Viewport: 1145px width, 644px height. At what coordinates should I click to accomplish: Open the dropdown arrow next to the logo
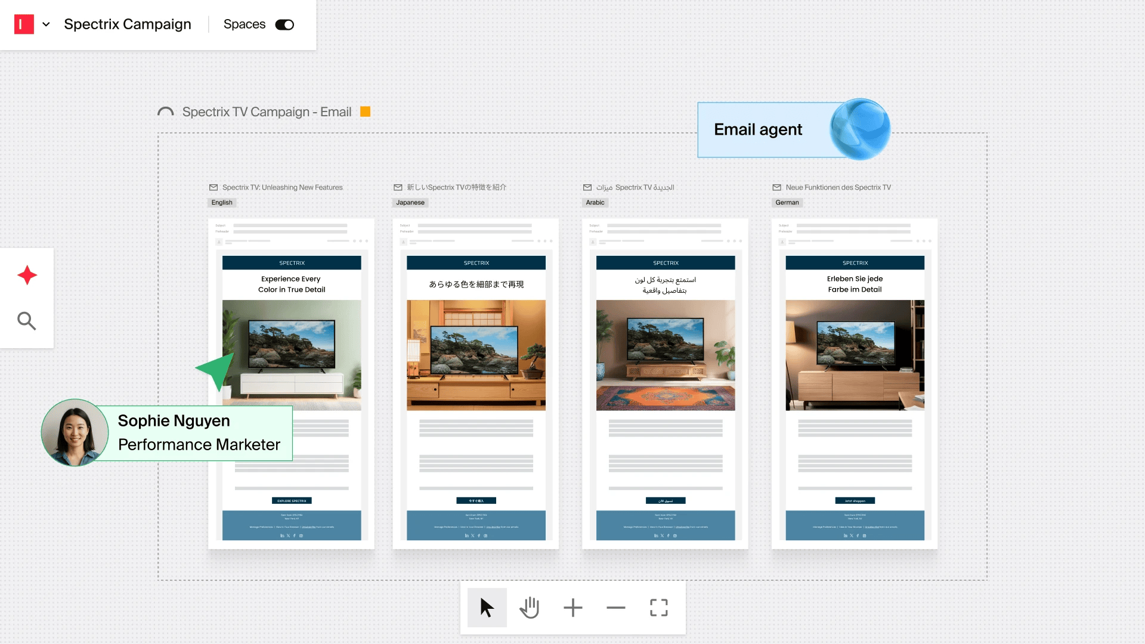47,24
